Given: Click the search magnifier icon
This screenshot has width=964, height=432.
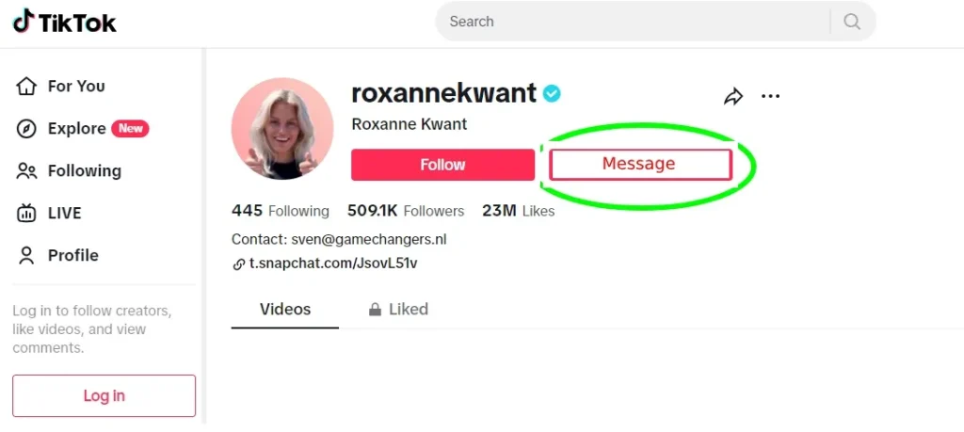Looking at the screenshot, I should point(851,22).
